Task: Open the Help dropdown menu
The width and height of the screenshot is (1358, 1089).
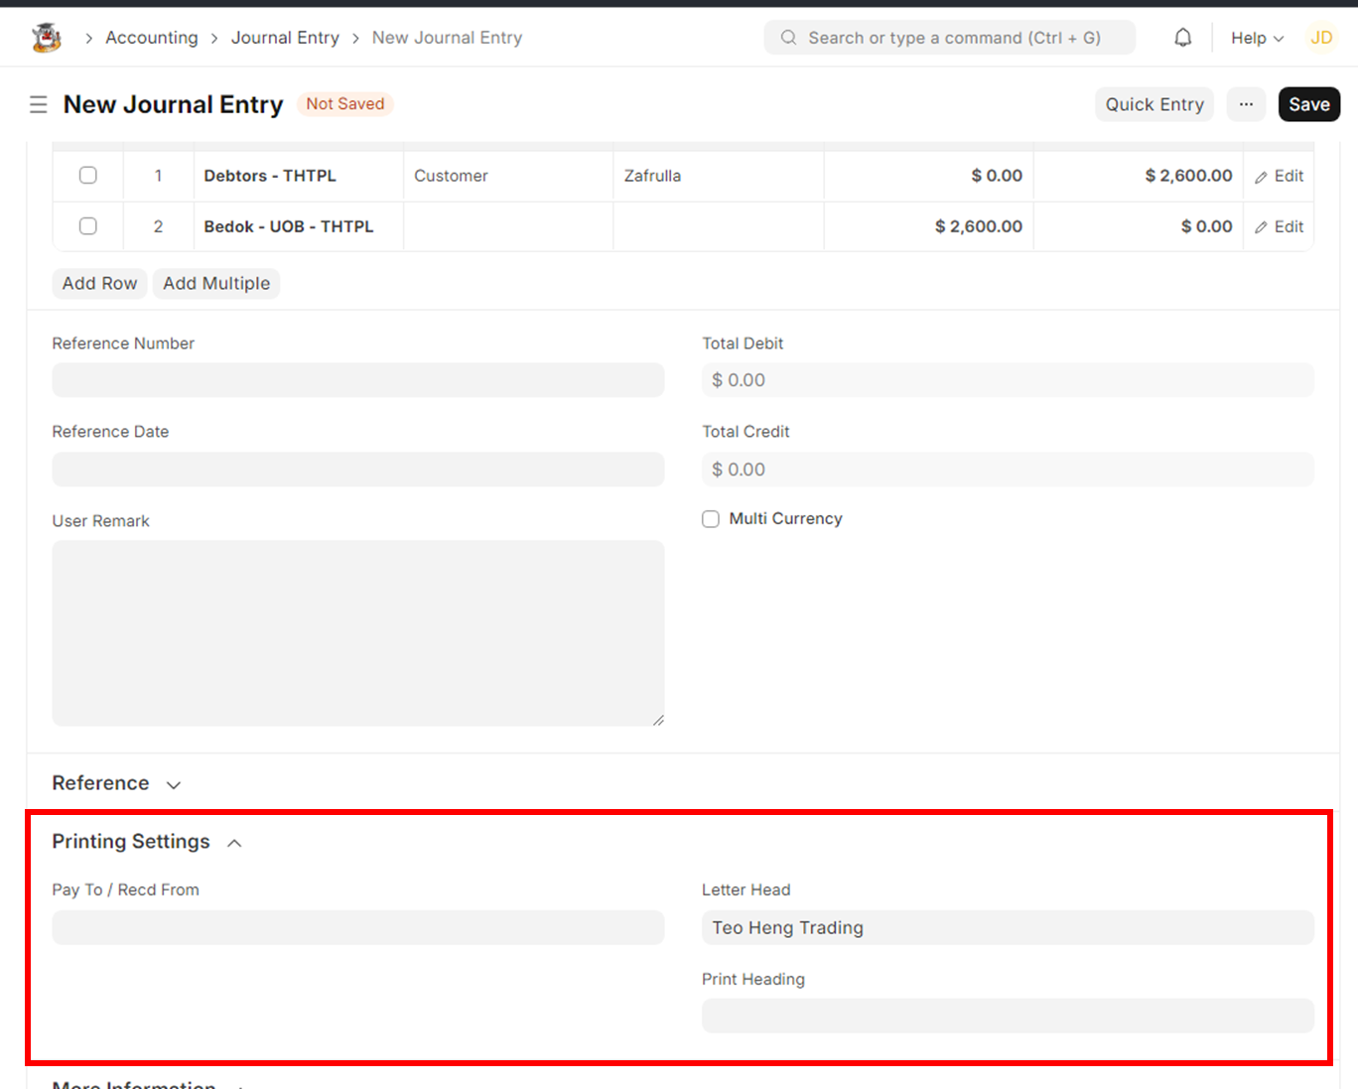Action: pos(1257,38)
